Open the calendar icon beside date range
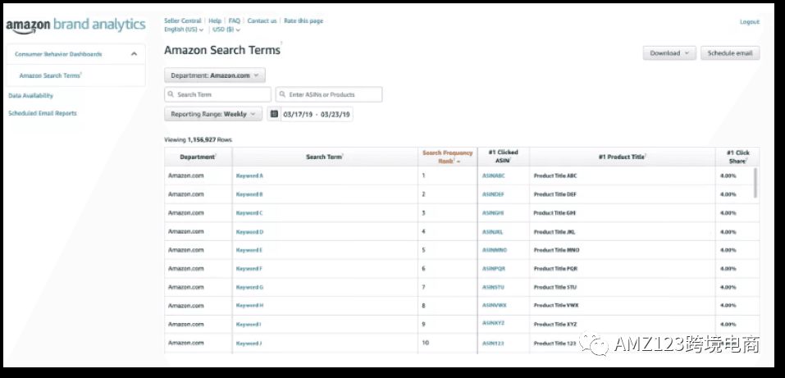The width and height of the screenshot is (785, 378). [x=274, y=114]
